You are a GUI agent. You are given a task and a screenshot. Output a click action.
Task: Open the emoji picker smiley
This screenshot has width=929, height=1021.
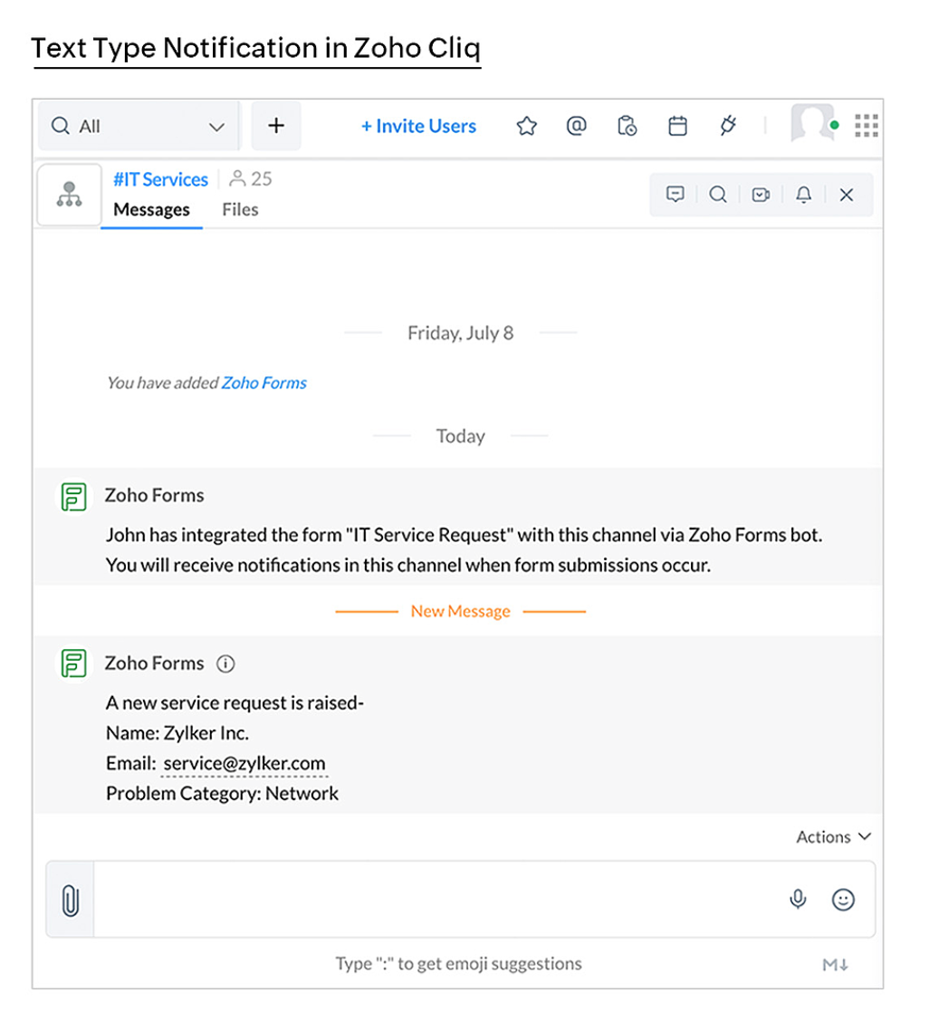click(843, 900)
